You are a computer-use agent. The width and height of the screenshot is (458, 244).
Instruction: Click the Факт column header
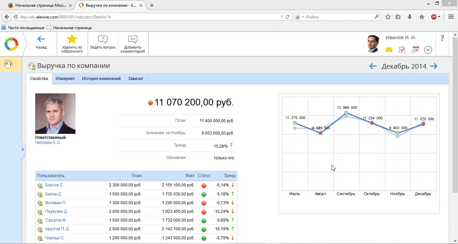point(190,176)
